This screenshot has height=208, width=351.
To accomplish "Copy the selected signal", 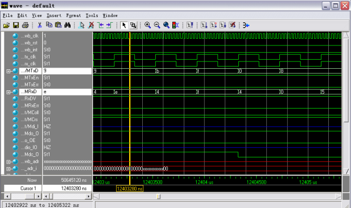I will click(49, 25).
